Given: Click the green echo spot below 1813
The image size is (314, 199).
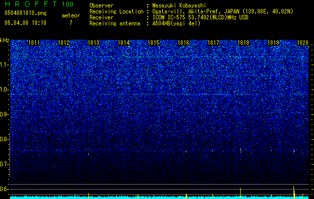Looking at the screenshot, I should (x=88, y=154).
